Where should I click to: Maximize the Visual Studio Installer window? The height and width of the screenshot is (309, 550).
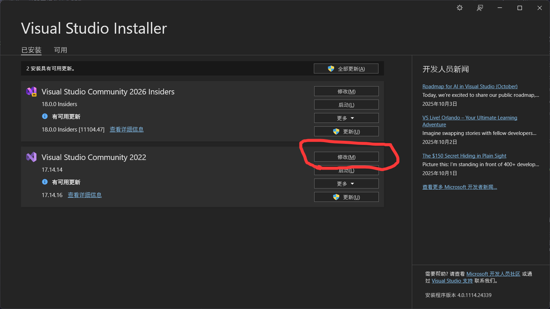(520, 8)
